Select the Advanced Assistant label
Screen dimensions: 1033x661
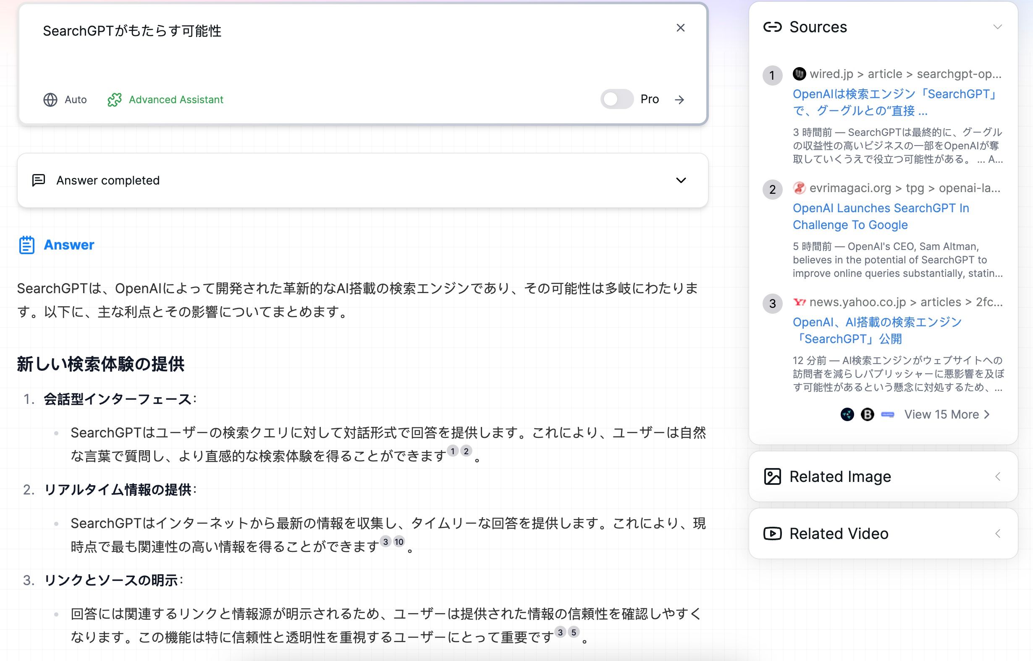pyautogui.click(x=176, y=99)
